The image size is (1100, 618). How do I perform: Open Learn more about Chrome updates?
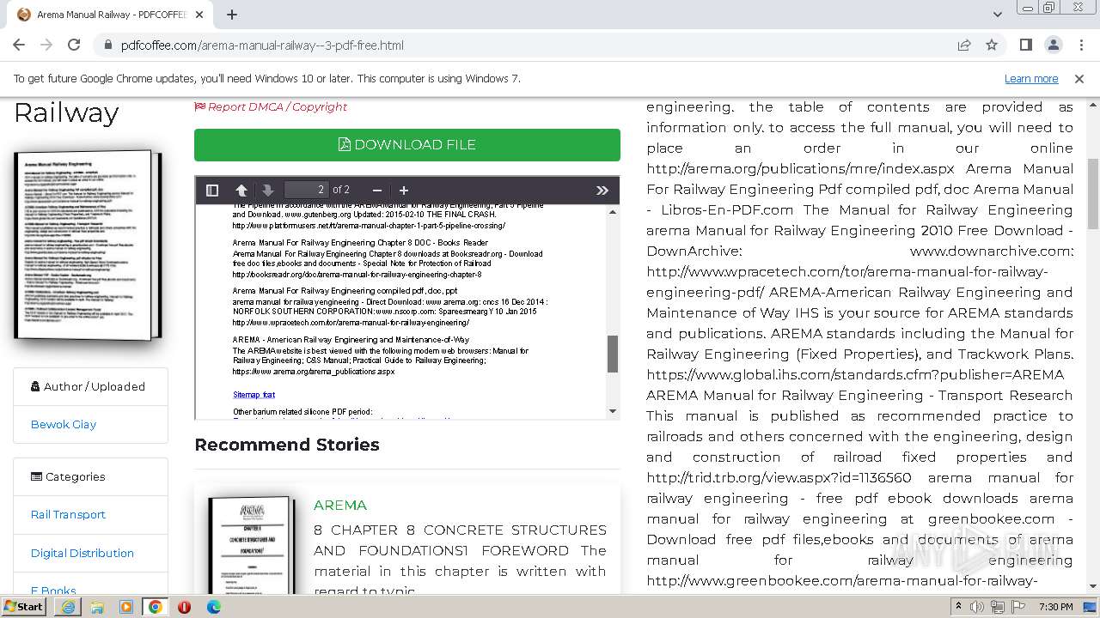tap(1031, 78)
